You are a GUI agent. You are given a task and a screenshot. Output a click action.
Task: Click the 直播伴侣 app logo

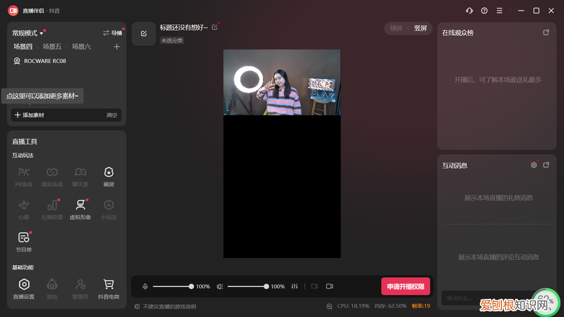(13, 11)
